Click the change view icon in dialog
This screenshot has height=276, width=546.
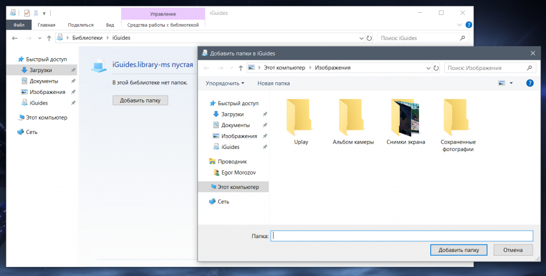pyautogui.click(x=501, y=83)
